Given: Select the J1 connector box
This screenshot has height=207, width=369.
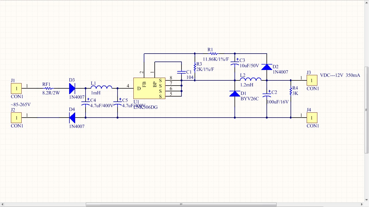Looking at the screenshot, I should (16, 89).
